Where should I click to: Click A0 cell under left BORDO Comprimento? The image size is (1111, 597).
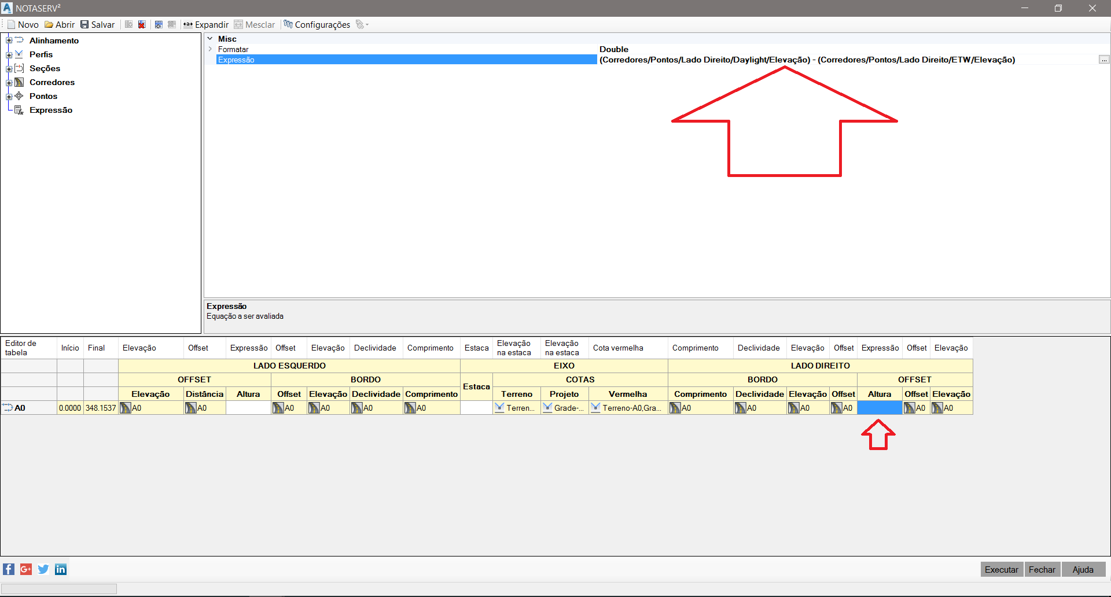pos(432,408)
